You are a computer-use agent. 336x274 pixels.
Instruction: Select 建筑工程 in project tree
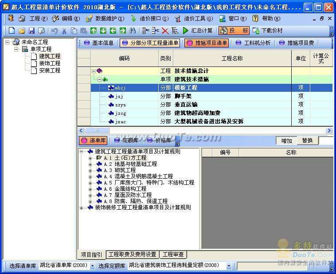click(50, 56)
